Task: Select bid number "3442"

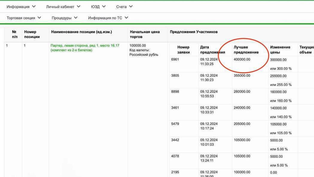Action: pyautogui.click(x=175, y=140)
